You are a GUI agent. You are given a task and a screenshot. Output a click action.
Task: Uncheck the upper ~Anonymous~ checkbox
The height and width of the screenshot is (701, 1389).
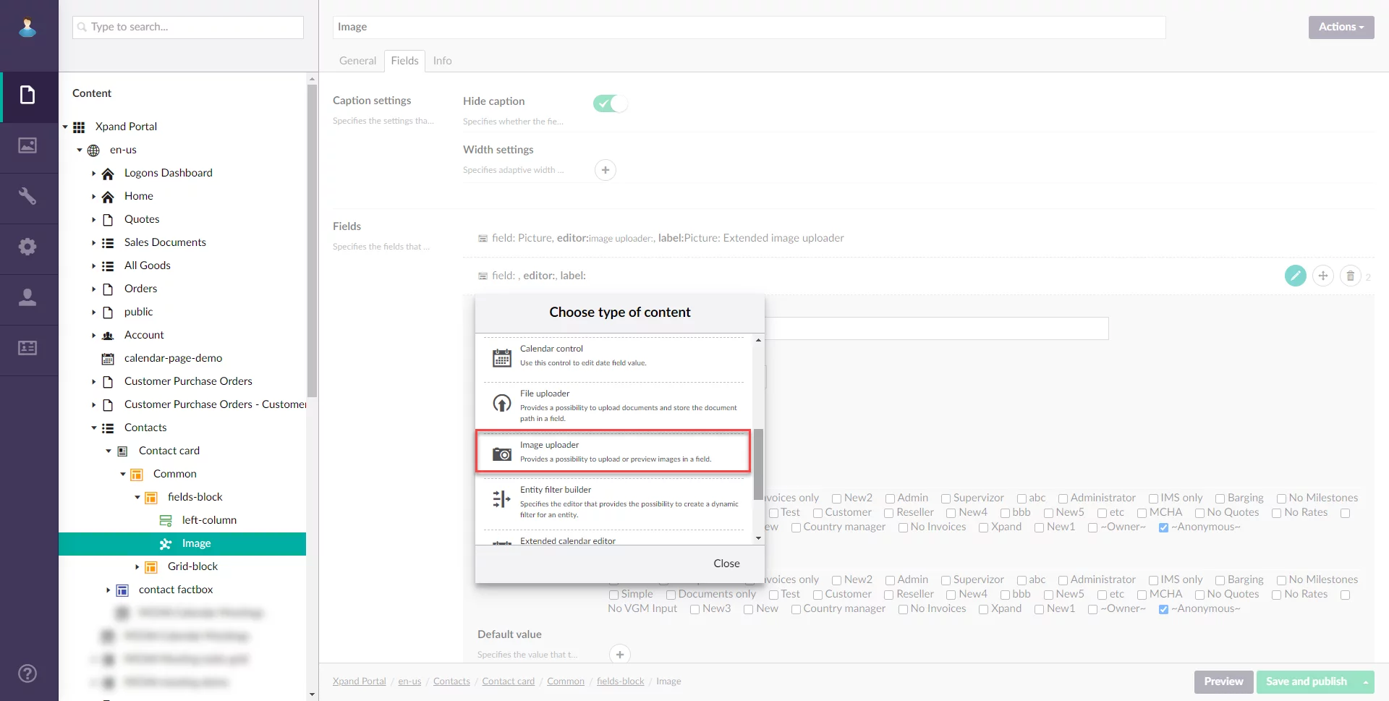[1163, 527]
